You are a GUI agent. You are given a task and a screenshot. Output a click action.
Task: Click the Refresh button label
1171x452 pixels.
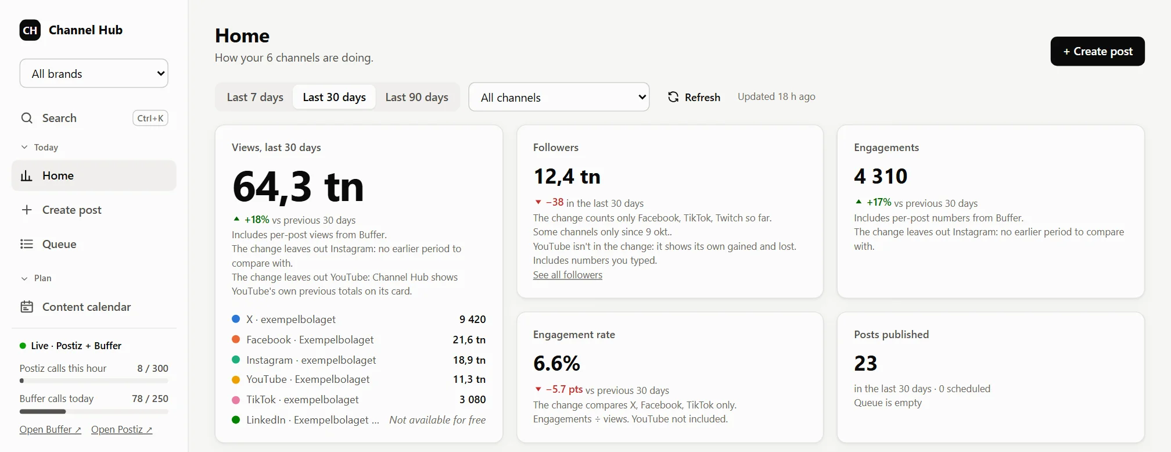tap(702, 97)
